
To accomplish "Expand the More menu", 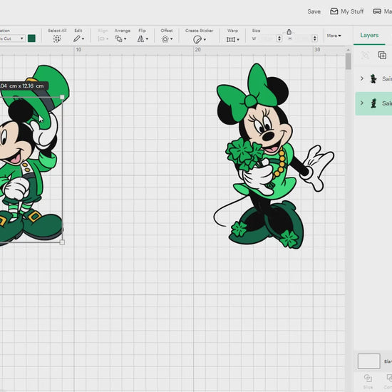I will tap(334, 36).
